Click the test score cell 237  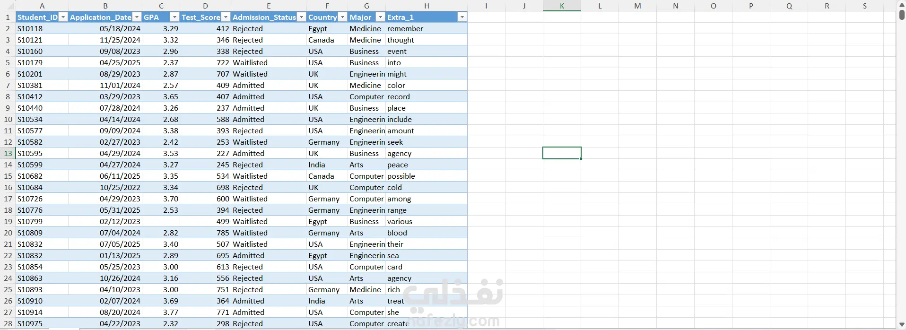(x=205, y=108)
